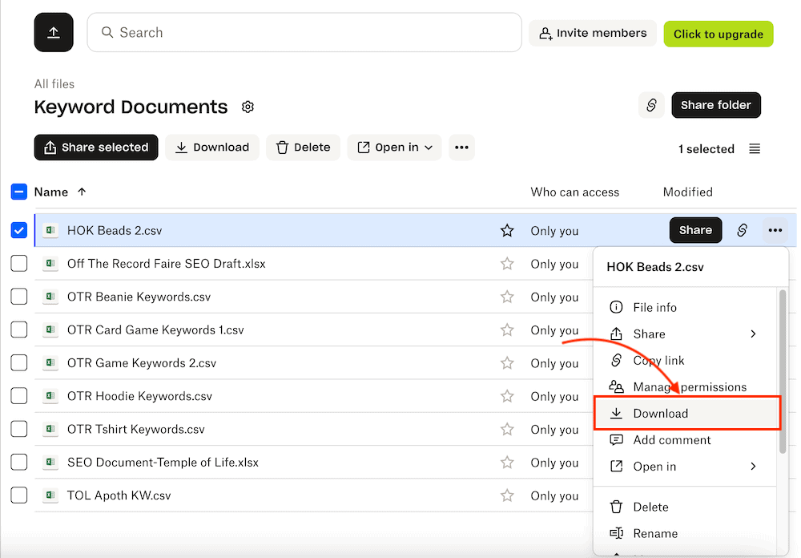The image size is (801, 558).
Task: Click the context menu vertical scrollbar
Action: [x=783, y=372]
